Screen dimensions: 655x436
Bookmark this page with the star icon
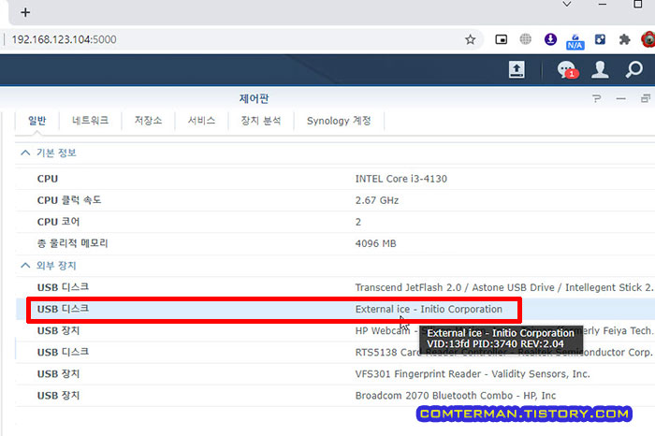click(471, 39)
